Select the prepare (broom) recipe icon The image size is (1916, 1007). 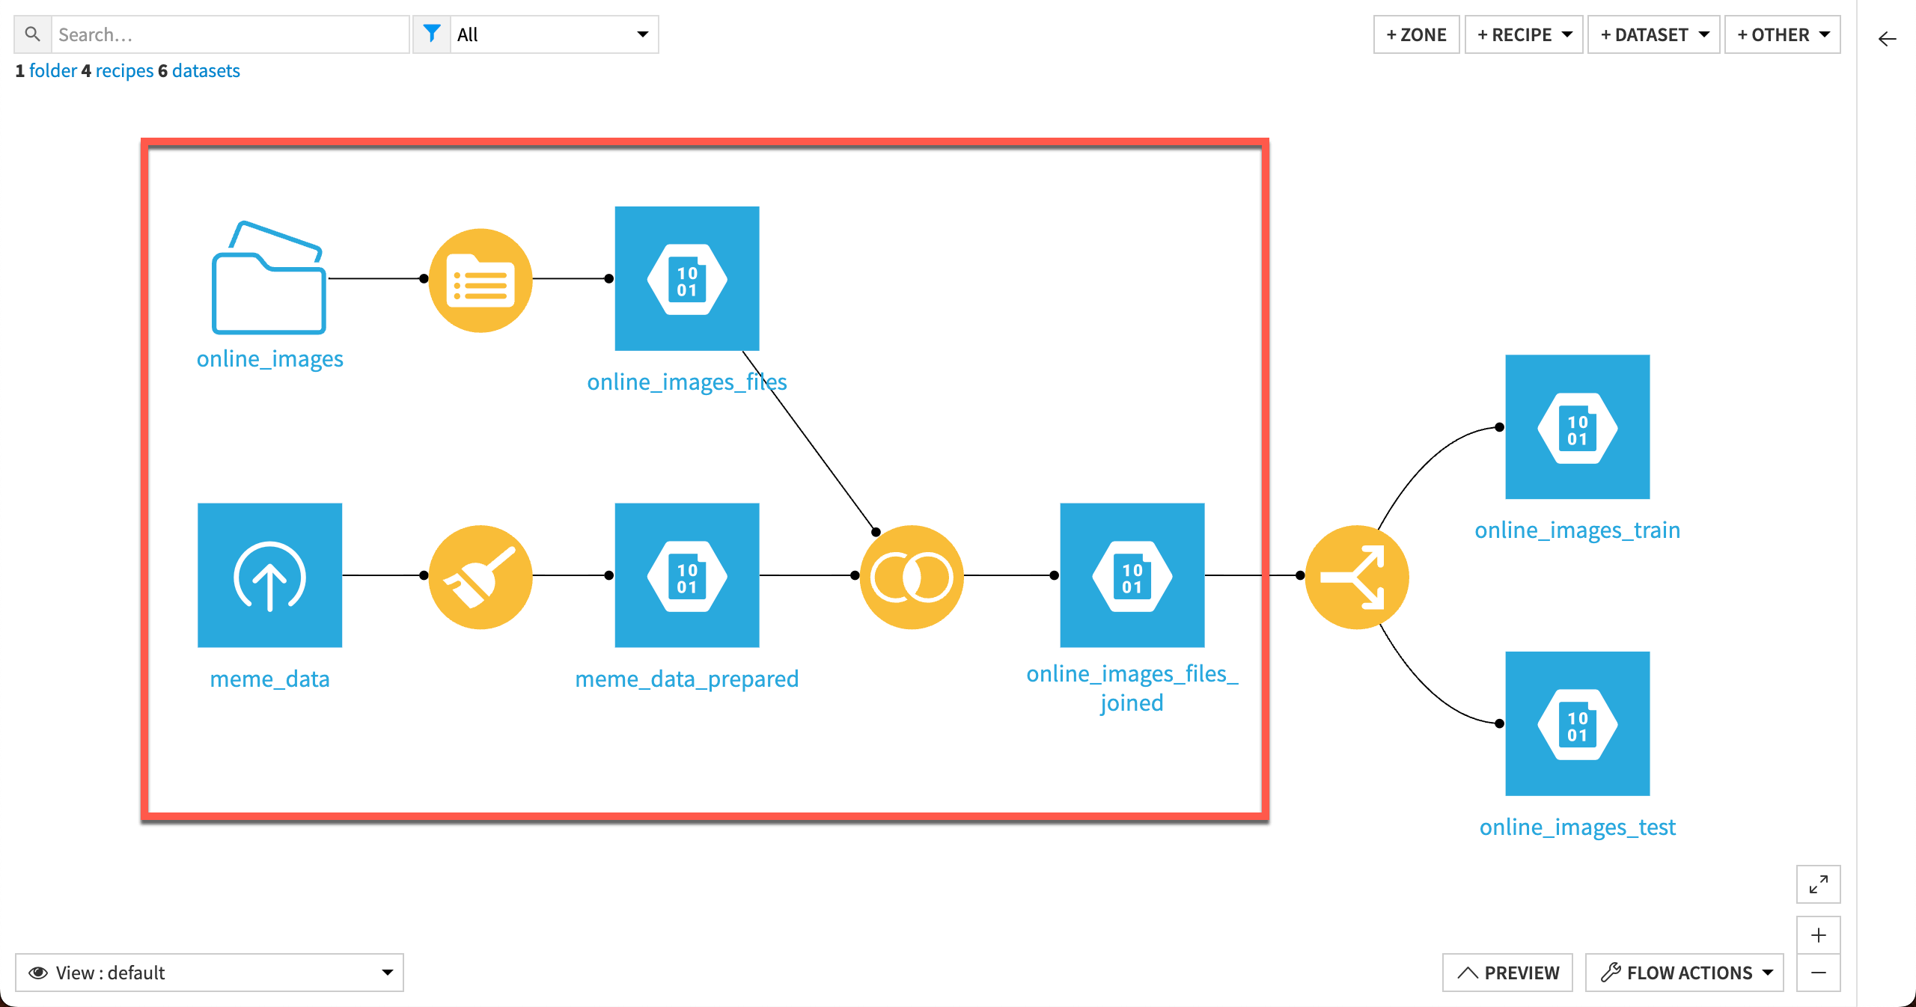[480, 576]
